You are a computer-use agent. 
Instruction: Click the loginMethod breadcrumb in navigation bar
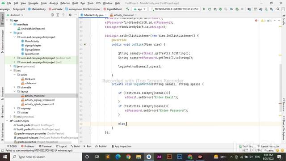click(113, 9)
